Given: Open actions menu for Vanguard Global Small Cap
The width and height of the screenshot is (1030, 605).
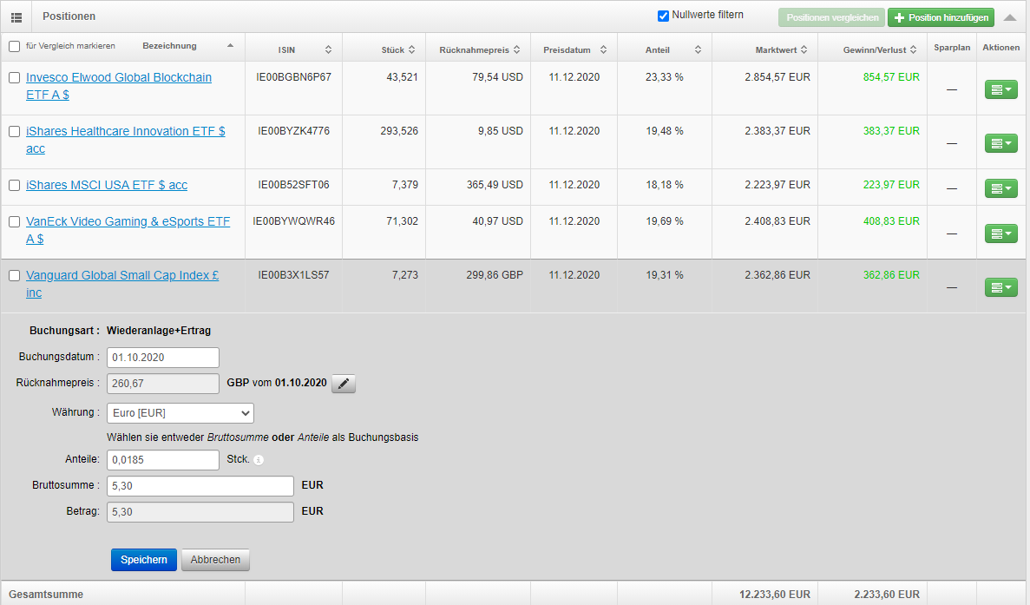Looking at the screenshot, I should tap(1000, 287).
